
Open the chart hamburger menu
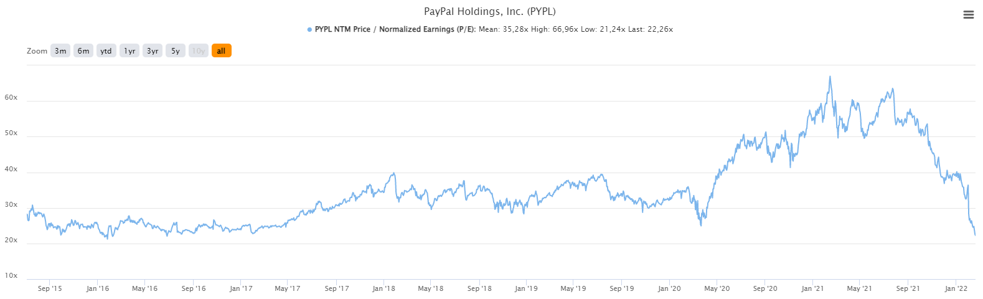(968, 15)
